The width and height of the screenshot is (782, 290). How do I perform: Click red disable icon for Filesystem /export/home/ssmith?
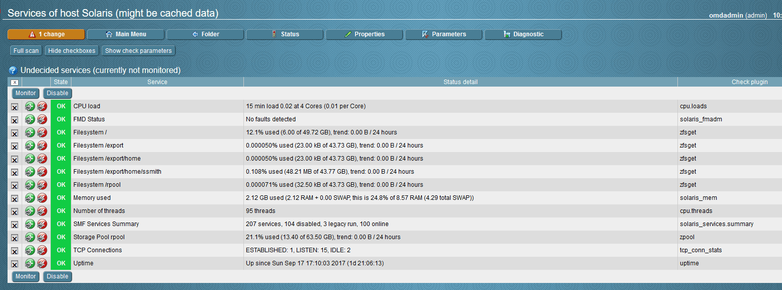42,172
